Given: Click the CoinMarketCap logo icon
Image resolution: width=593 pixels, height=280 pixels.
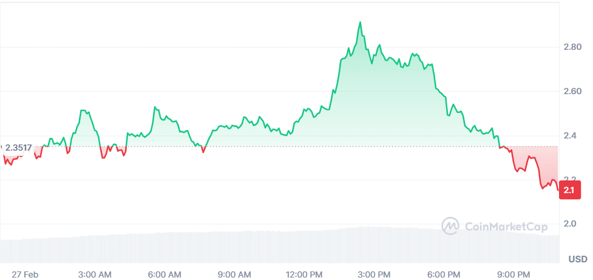Looking at the screenshot, I should [450, 226].
